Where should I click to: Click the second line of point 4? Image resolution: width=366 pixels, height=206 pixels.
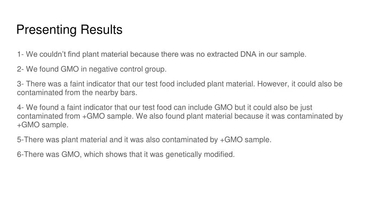[x=179, y=116]
